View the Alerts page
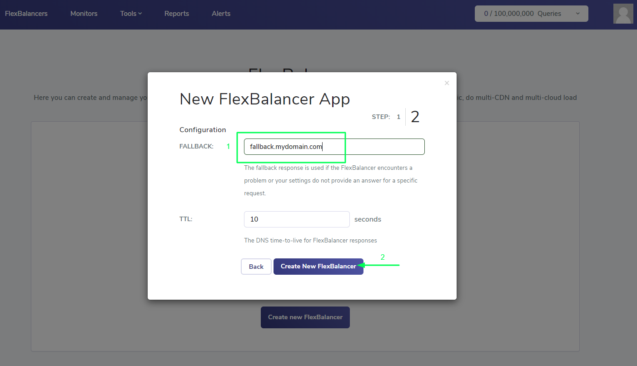The width and height of the screenshot is (637, 366). click(x=221, y=14)
